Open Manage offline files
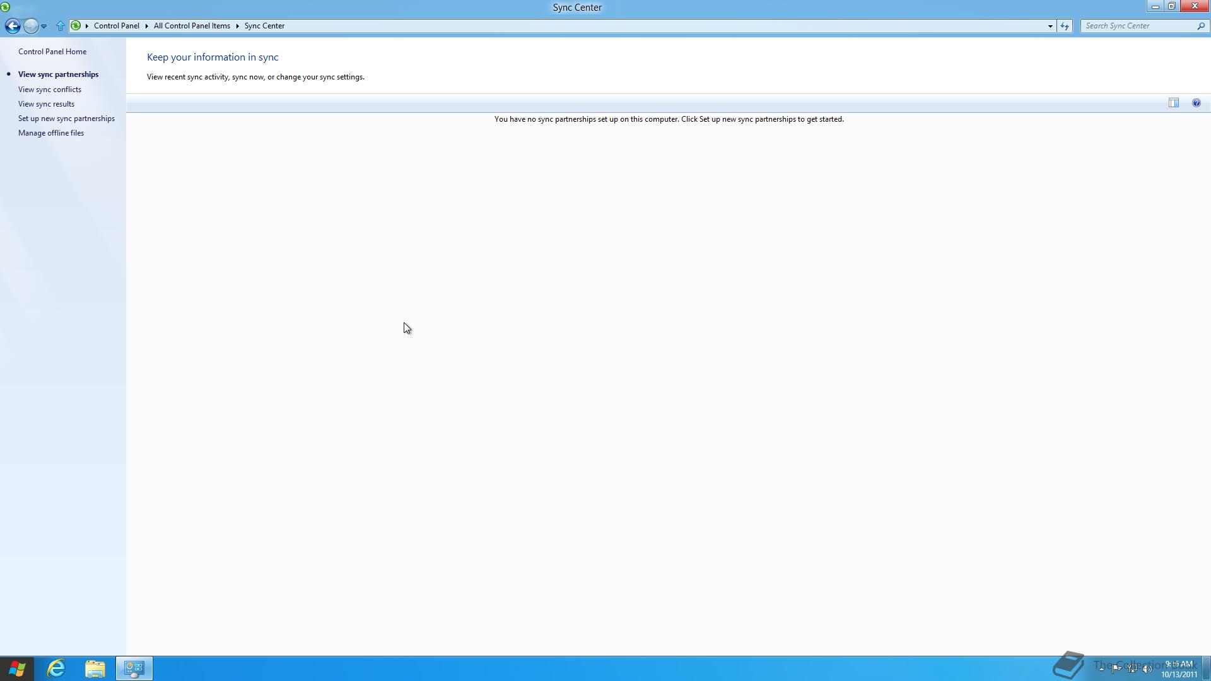1211x681 pixels. [51, 133]
